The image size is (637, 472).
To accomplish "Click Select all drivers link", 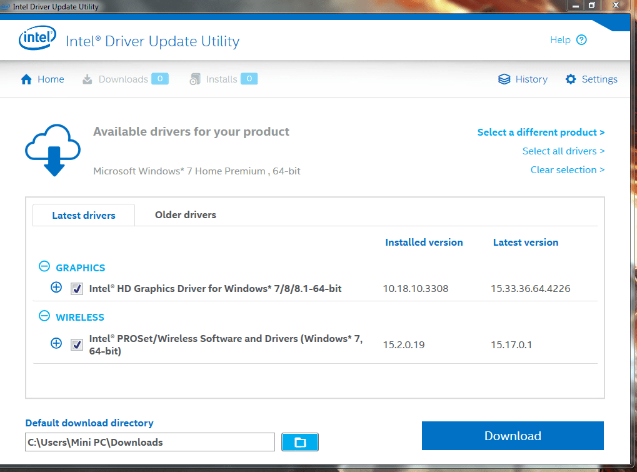I will 563,151.
